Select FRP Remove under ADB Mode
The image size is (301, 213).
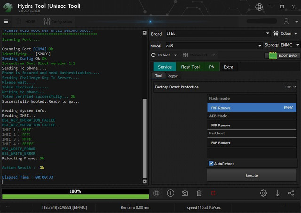[x=252, y=125]
